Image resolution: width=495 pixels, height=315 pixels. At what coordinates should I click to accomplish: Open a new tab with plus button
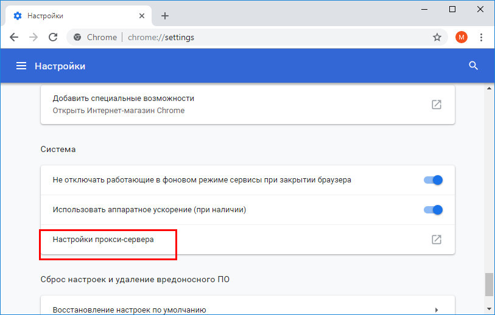click(165, 16)
